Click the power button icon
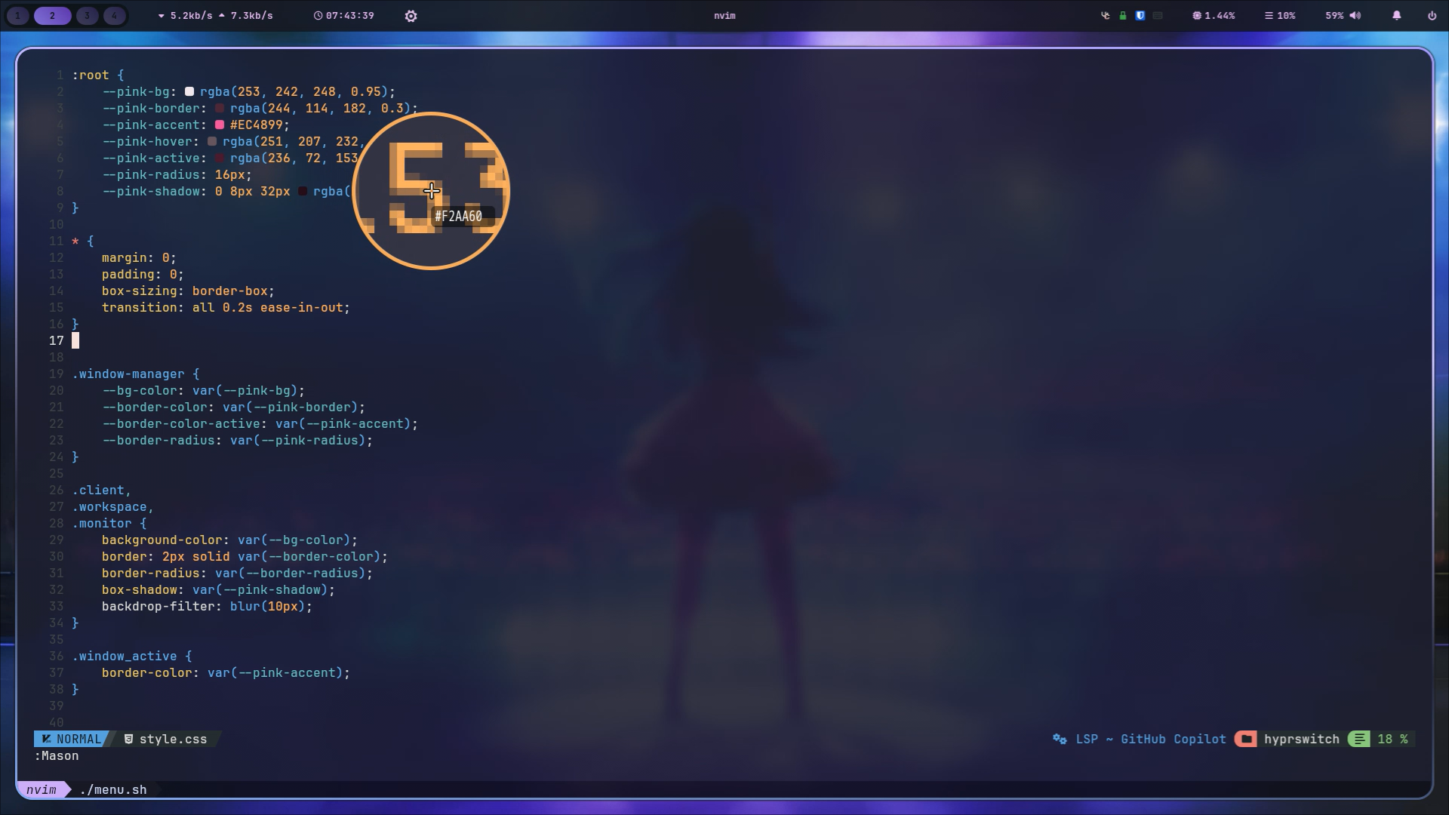The image size is (1449, 815). coord(1432,15)
